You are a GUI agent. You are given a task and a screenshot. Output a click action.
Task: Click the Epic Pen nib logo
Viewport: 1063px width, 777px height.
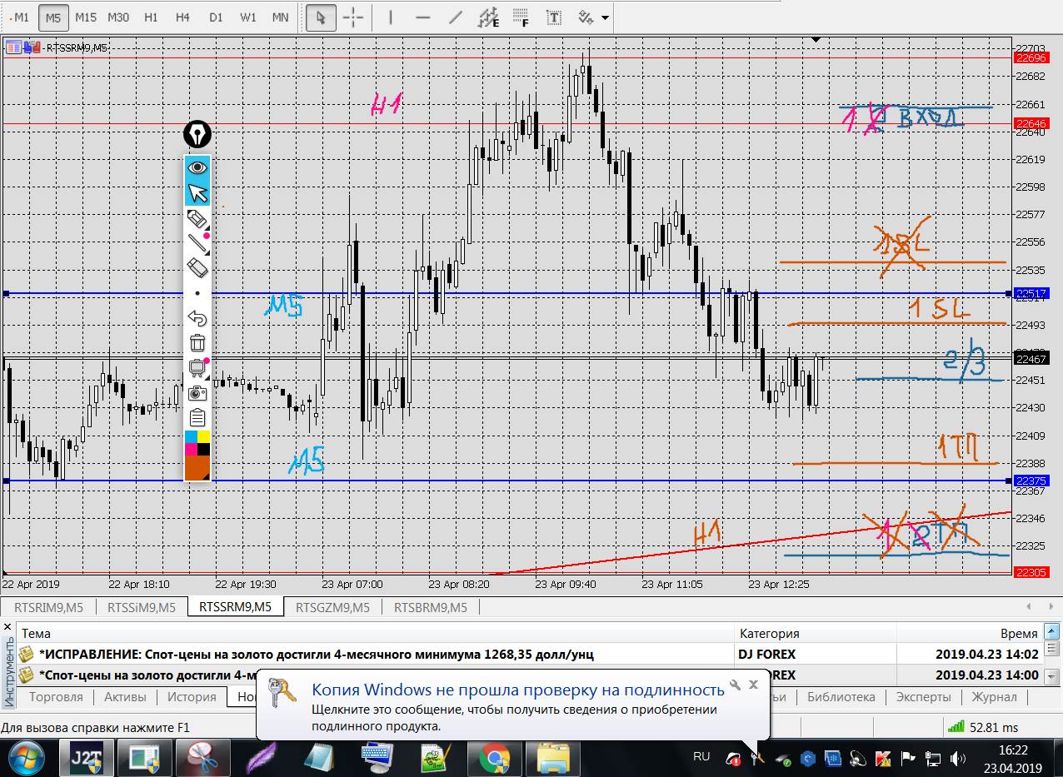pyautogui.click(x=197, y=134)
